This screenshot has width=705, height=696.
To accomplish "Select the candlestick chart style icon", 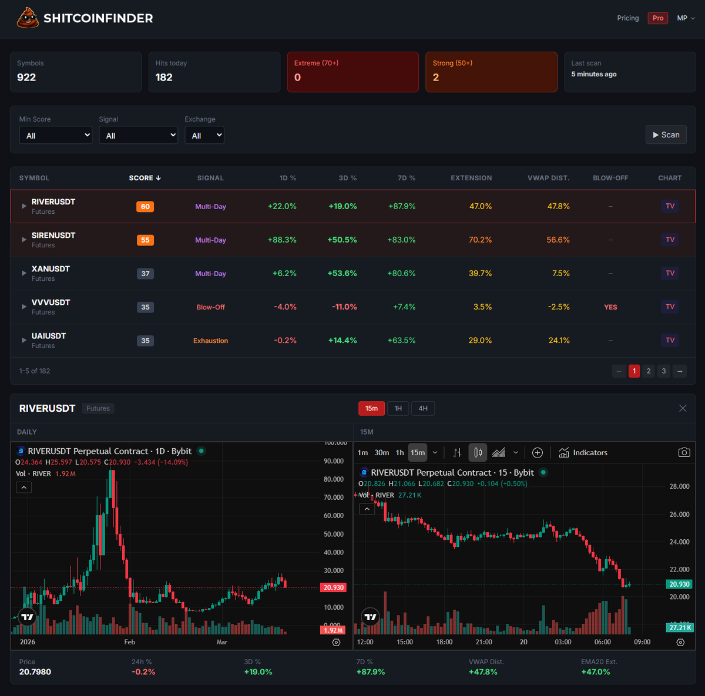I will (477, 452).
